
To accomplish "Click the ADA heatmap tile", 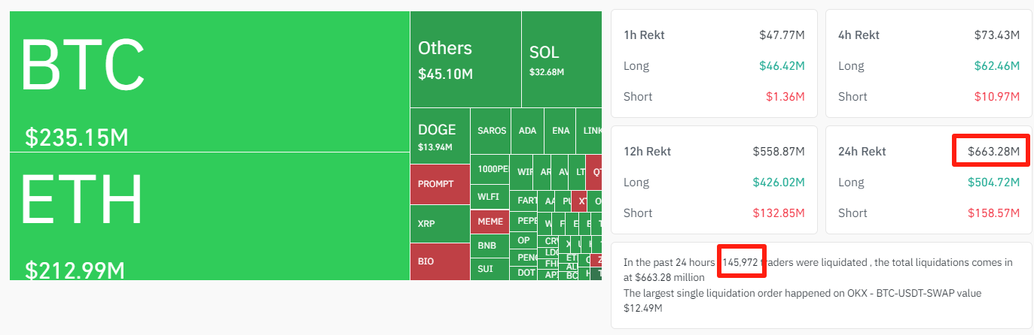I will coord(528,131).
